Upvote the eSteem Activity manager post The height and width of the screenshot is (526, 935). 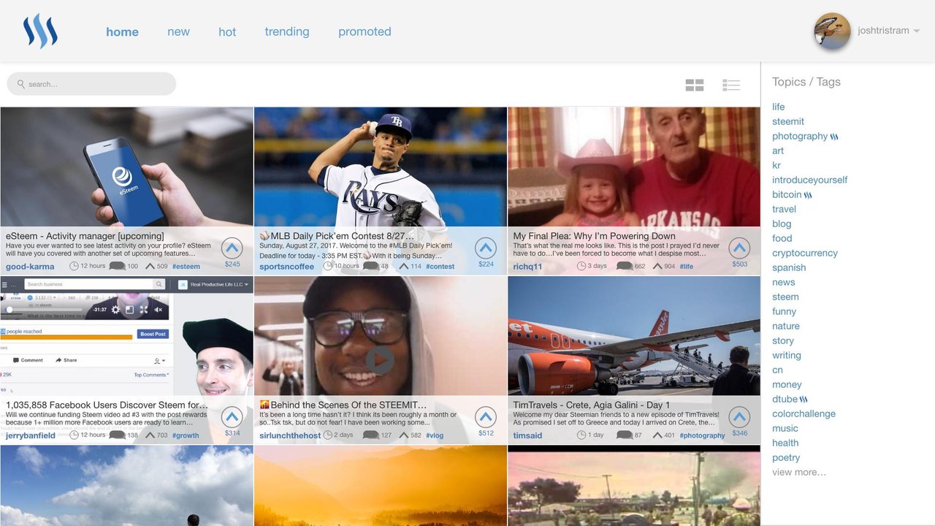tap(232, 248)
